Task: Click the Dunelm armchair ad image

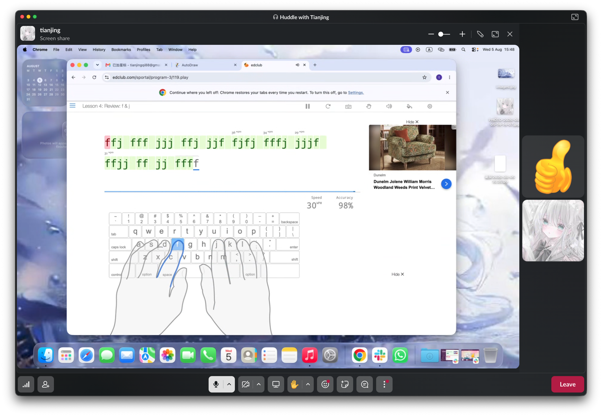Action: pyautogui.click(x=412, y=148)
